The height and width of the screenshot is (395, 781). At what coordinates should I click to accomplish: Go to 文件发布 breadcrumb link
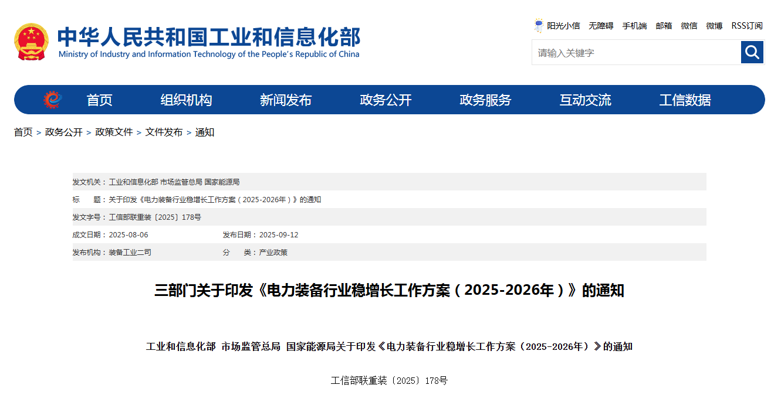click(x=164, y=132)
